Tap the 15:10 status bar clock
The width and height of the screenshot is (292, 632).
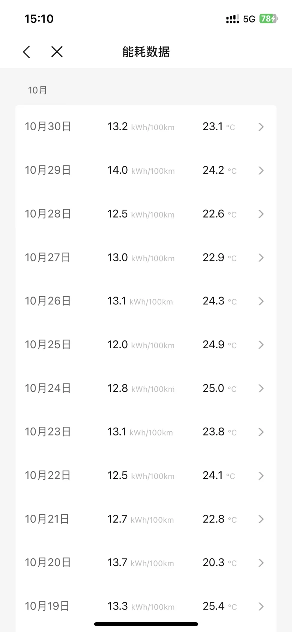(x=39, y=19)
